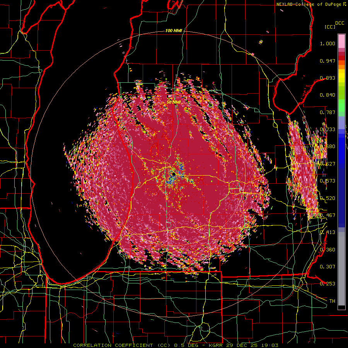This screenshot has height=348, width=348.
Task: Select the 0.787 scale value
Action: pos(328,112)
